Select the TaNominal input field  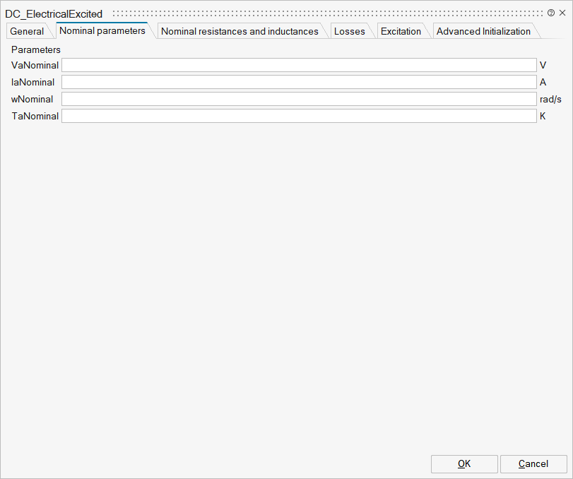pos(299,116)
